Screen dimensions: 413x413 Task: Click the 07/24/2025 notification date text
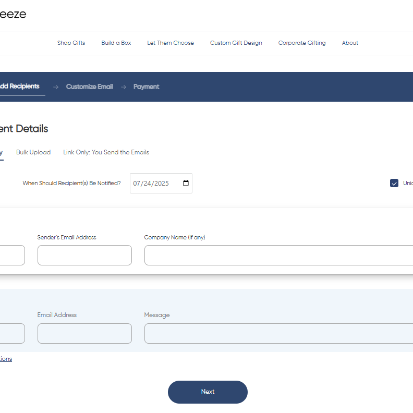point(151,184)
